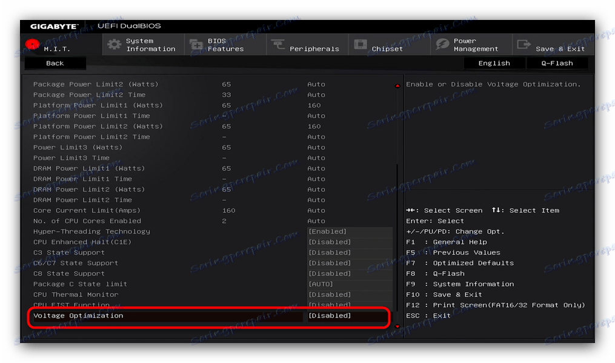Click the Power Management leaf icon

(442, 44)
